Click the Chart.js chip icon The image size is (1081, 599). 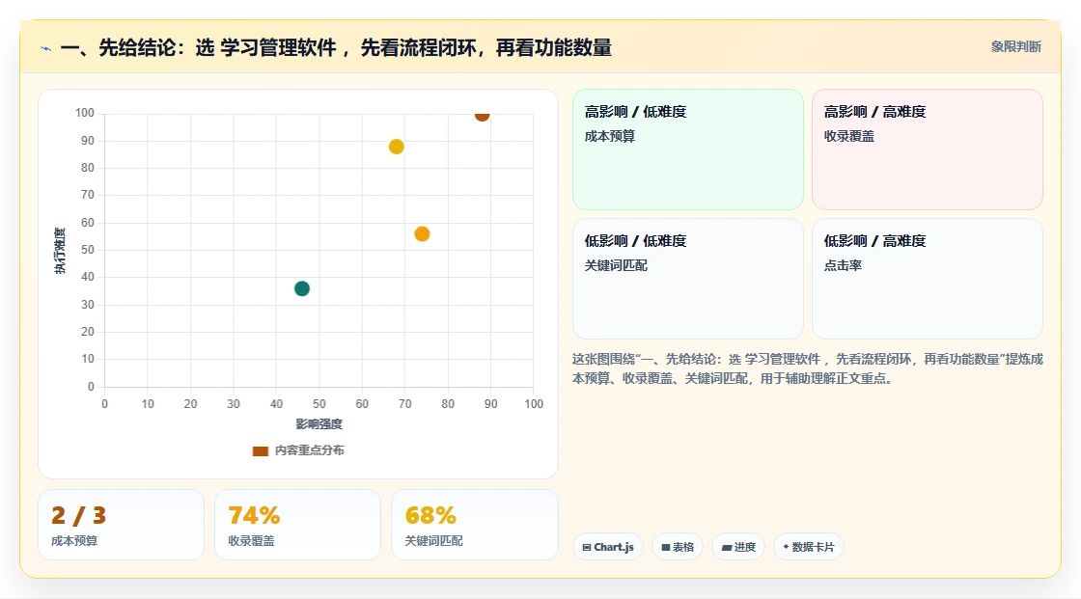tap(587, 547)
